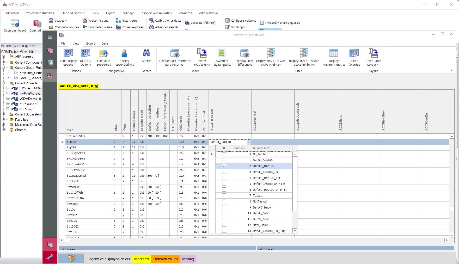This screenshot has width=459, height=264.
Task: Uncheck the Def100_Deb100 option
Action: pyautogui.click(x=224, y=166)
